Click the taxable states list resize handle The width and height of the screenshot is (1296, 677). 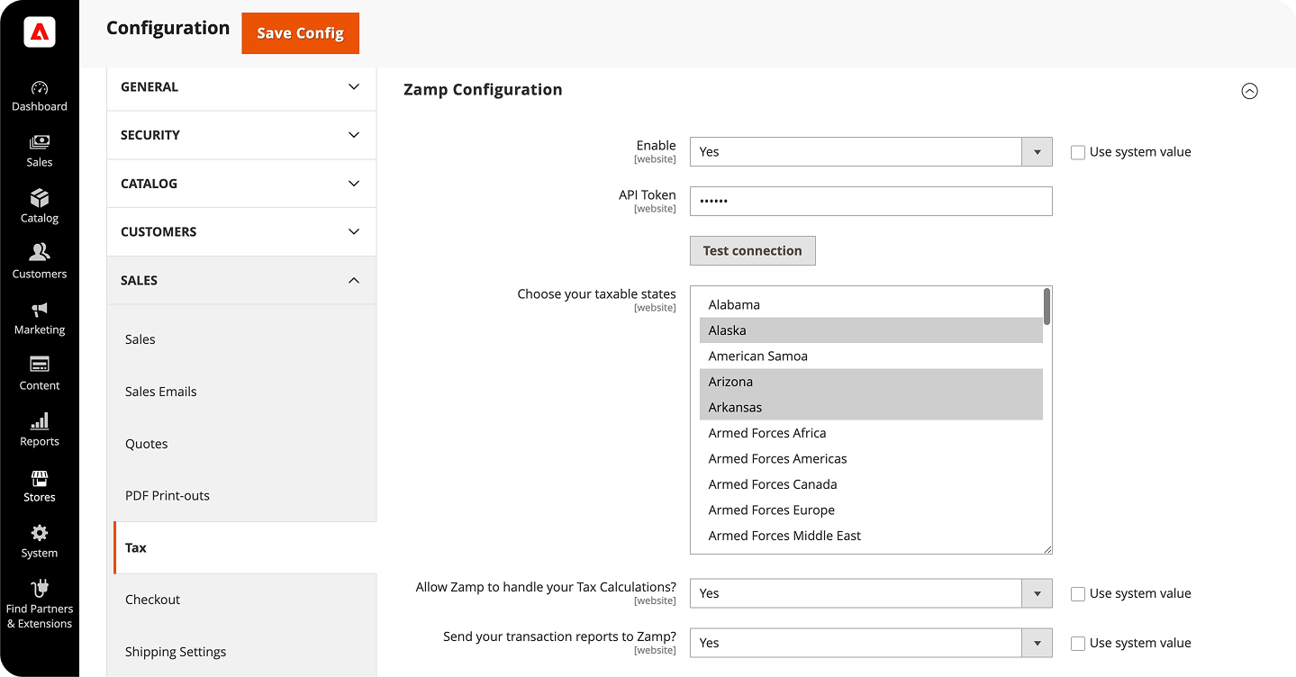[1047, 549]
